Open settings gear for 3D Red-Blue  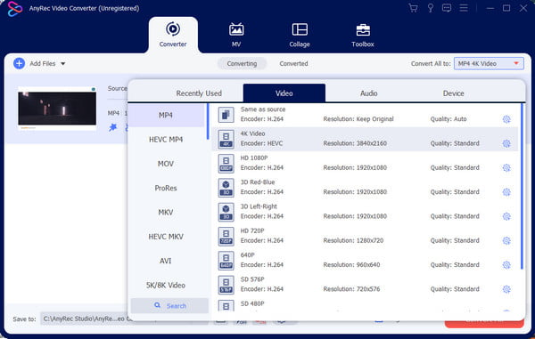(x=506, y=192)
